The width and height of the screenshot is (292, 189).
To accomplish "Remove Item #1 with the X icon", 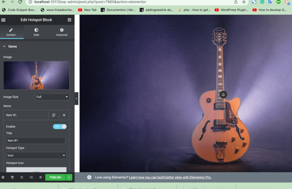I will (x=64, y=115).
